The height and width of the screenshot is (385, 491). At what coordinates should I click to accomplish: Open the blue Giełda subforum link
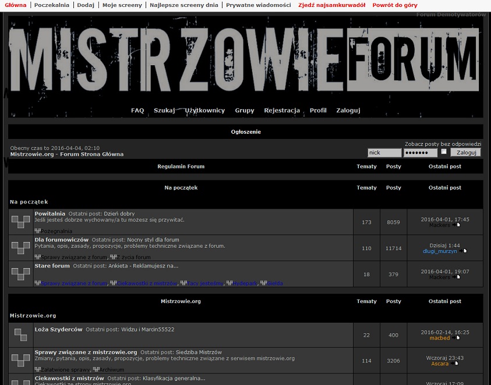click(275, 283)
